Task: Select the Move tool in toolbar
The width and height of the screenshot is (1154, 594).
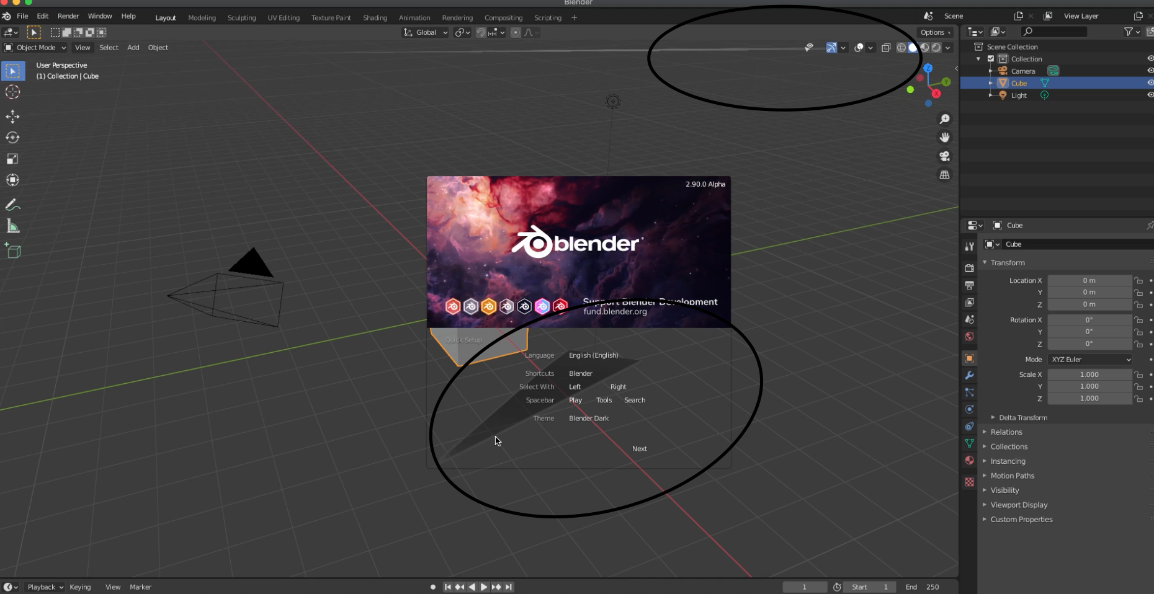Action: 12,116
